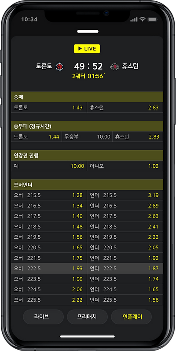Select 휴스턴 2.83 in 승무패 (정규시간)
Image resolution: width=176 pixels, height=351 pixels.
pos(138,137)
